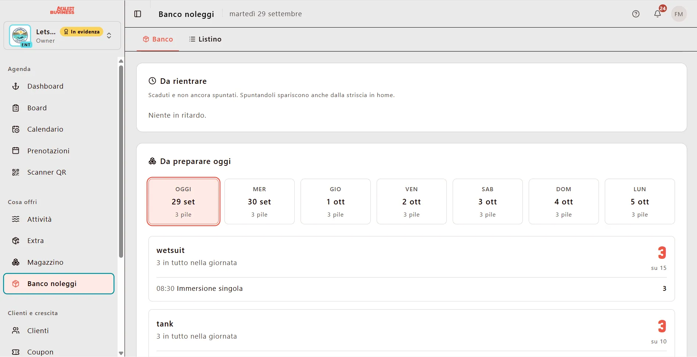
Task: Click the Scanner QR code icon
Action: pos(16,172)
